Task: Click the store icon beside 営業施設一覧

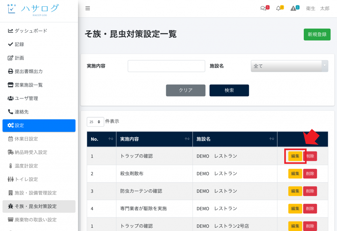Action: (11, 85)
